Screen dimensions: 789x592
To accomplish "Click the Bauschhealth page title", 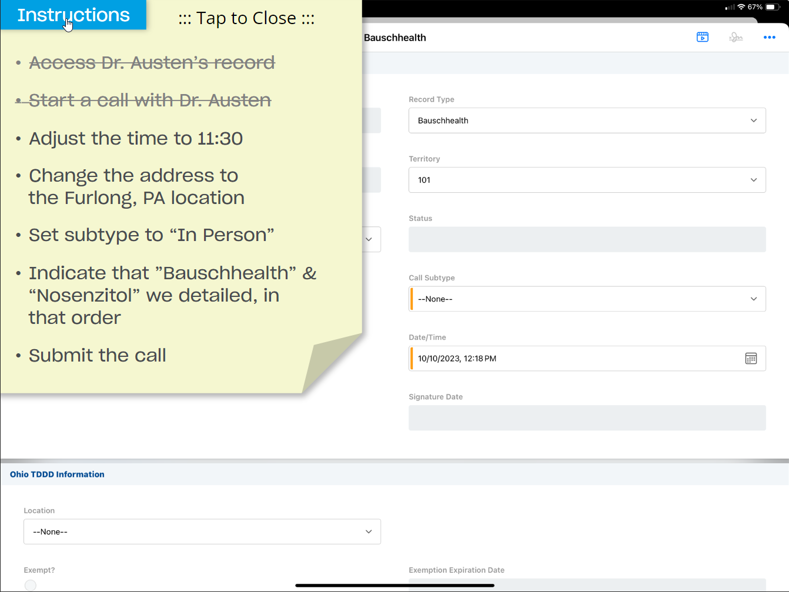I will (395, 38).
